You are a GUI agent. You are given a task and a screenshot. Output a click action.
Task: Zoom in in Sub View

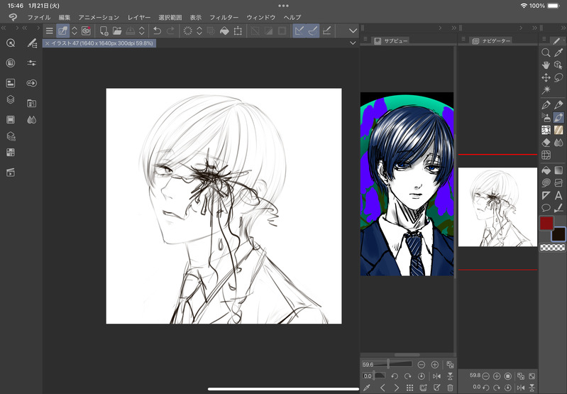coord(434,365)
